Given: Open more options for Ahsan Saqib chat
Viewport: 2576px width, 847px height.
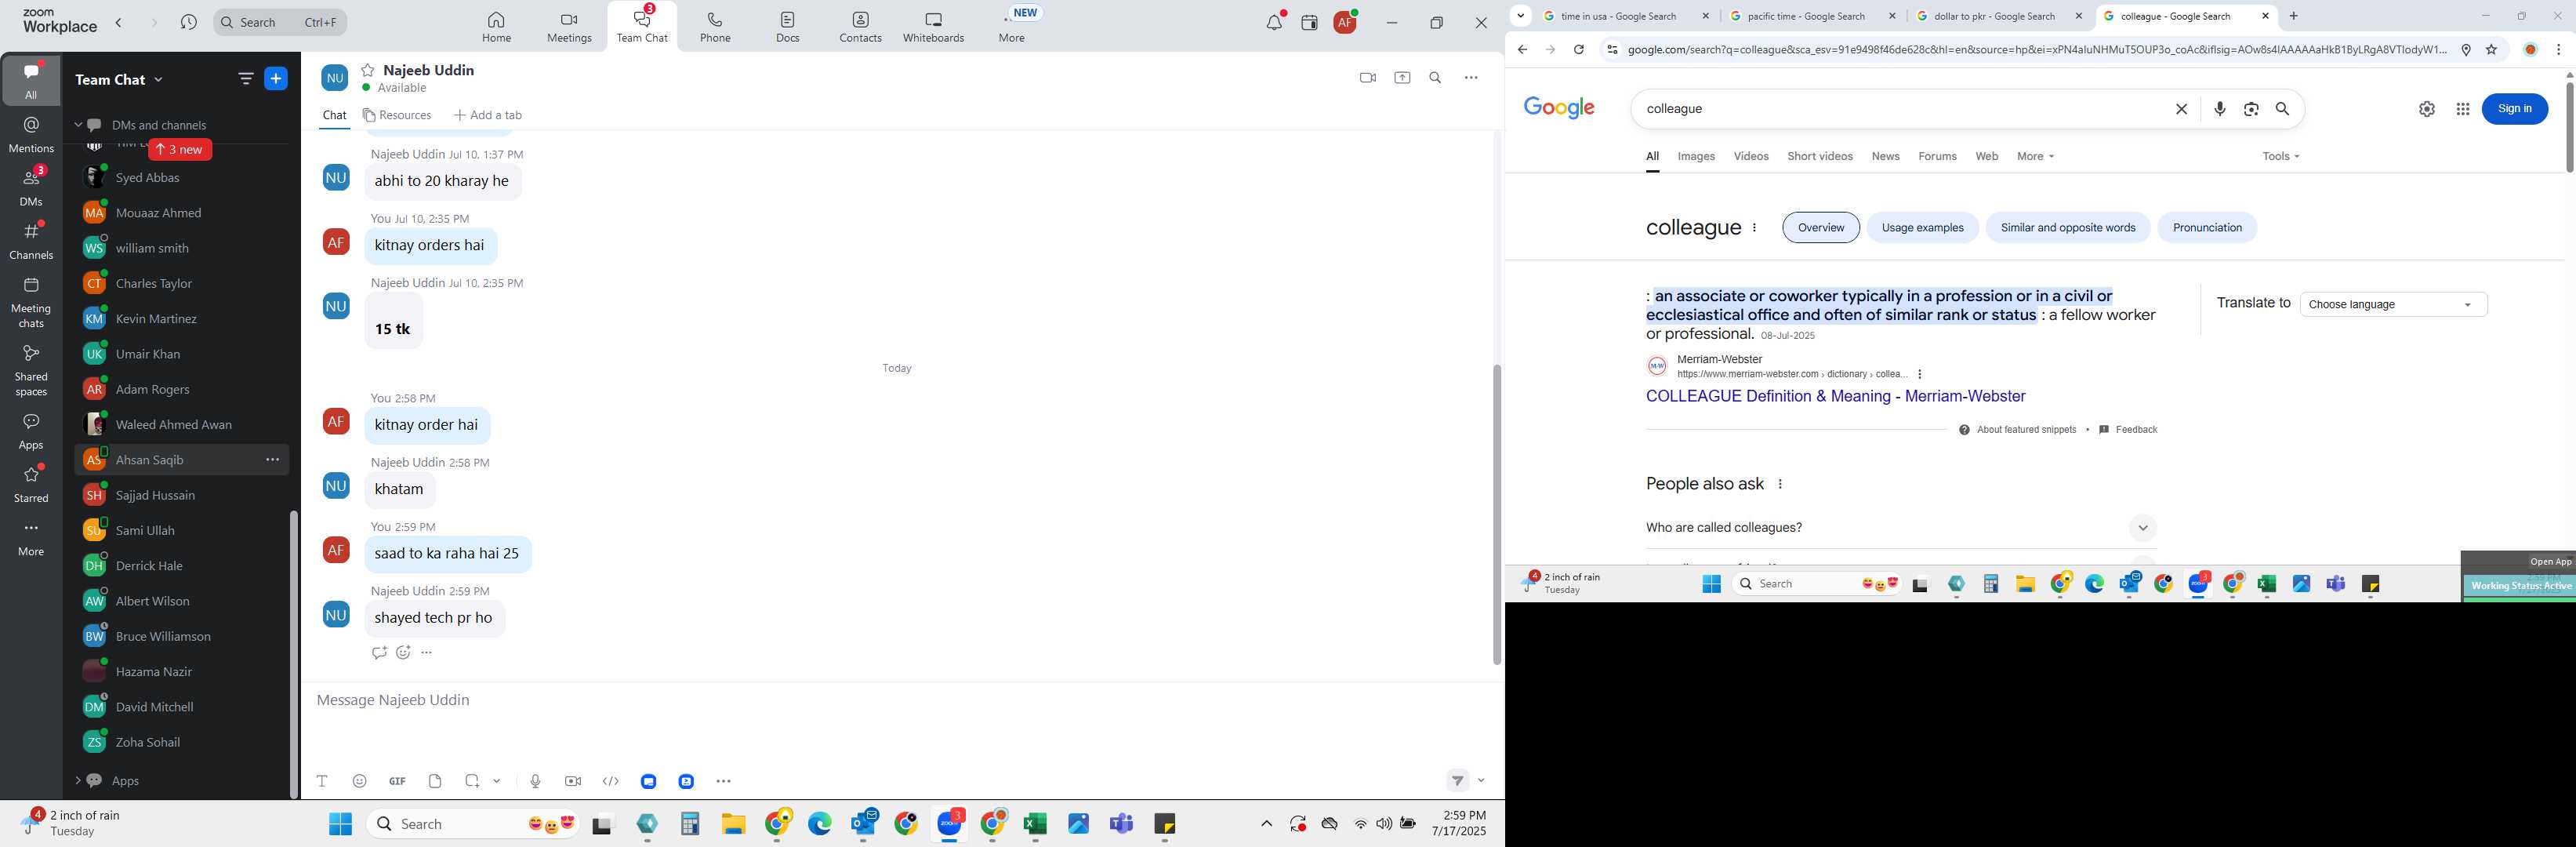Looking at the screenshot, I should pyautogui.click(x=272, y=460).
